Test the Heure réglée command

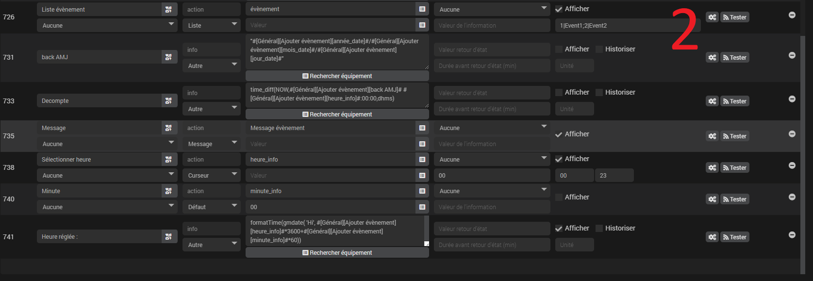click(x=734, y=237)
